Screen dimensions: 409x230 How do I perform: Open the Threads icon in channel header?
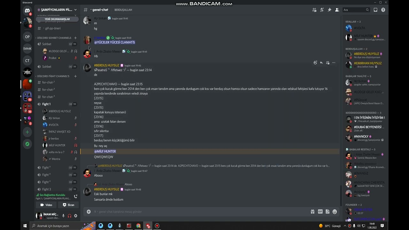pos(314,10)
